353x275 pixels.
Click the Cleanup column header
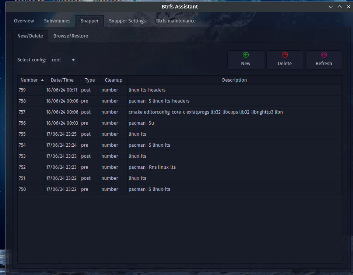[113, 80]
